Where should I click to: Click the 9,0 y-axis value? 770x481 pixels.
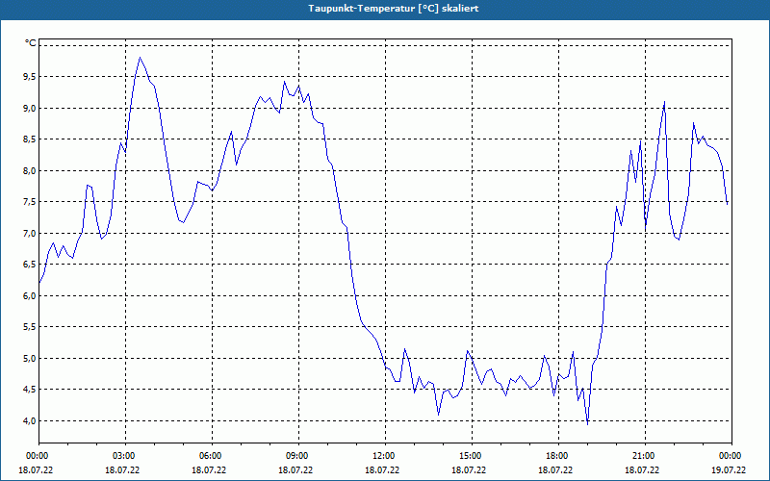30,108
